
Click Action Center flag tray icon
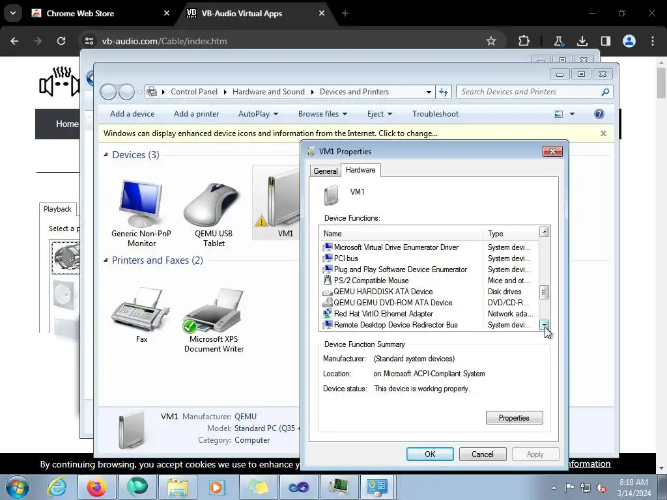click(x=569, y=488)
